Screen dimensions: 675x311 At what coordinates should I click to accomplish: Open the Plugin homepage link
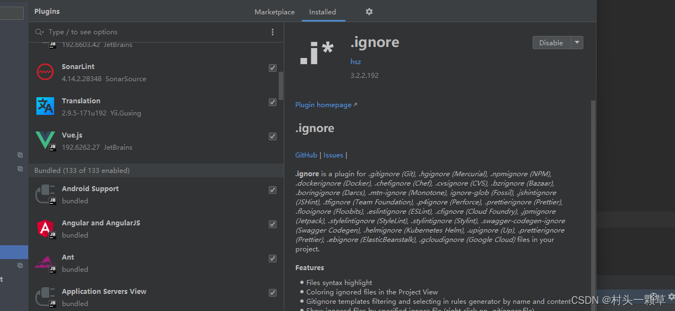tap(326, 104)
